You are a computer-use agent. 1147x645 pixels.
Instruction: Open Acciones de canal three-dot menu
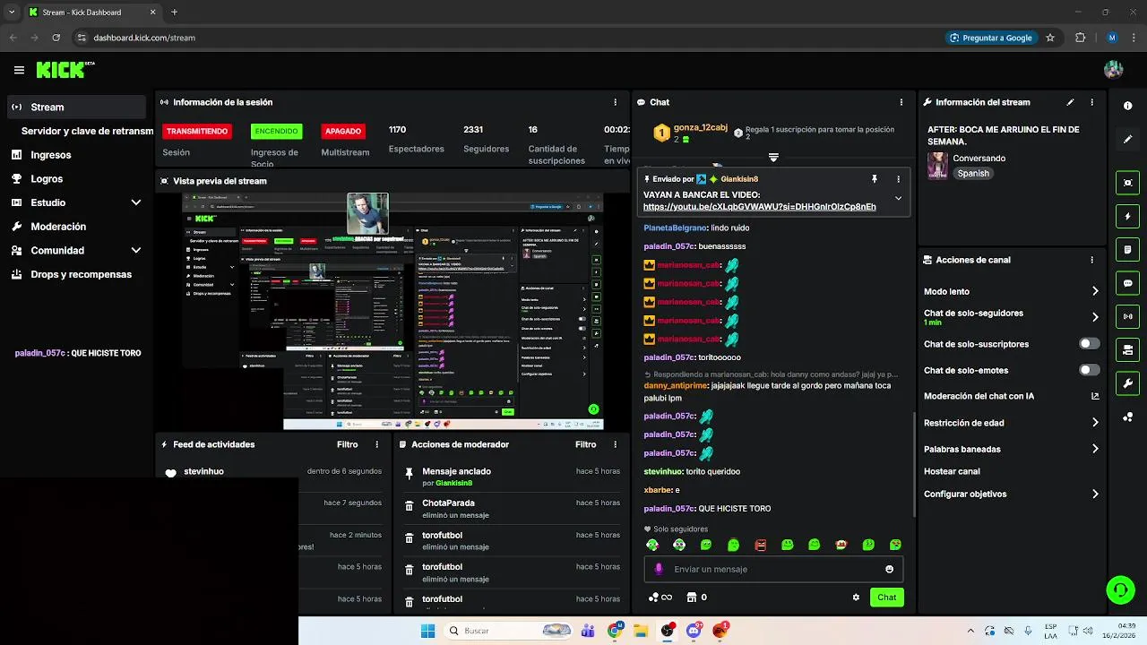[x=1091, y=260]
